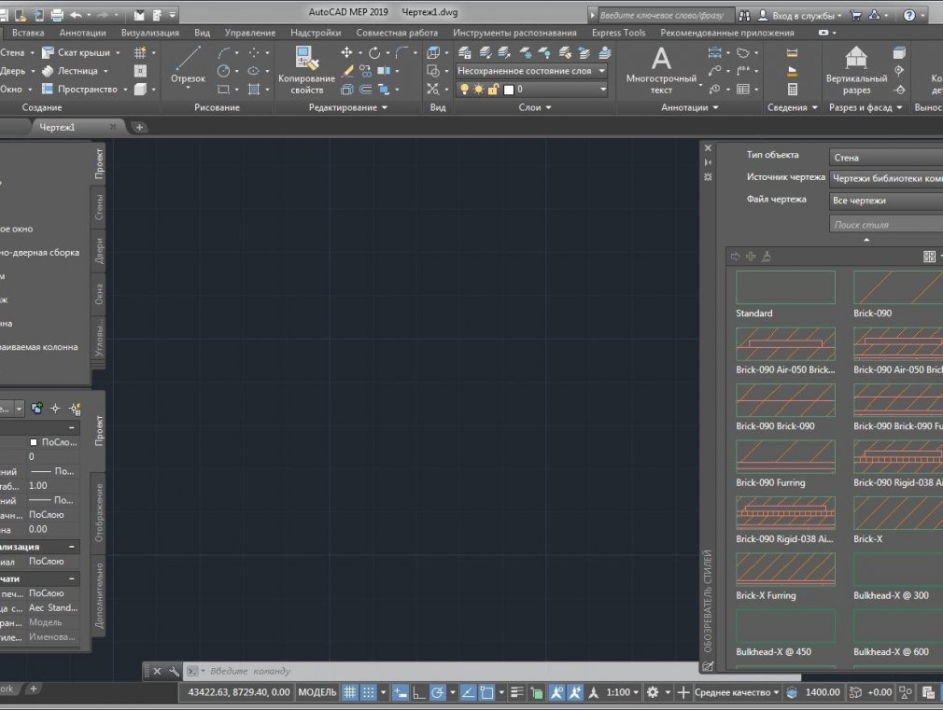Image resolution: width=943 pixels, height=710 pixels.
Task: Open the Тип объекта dropdown showing Стена
Action: (885, 158)
